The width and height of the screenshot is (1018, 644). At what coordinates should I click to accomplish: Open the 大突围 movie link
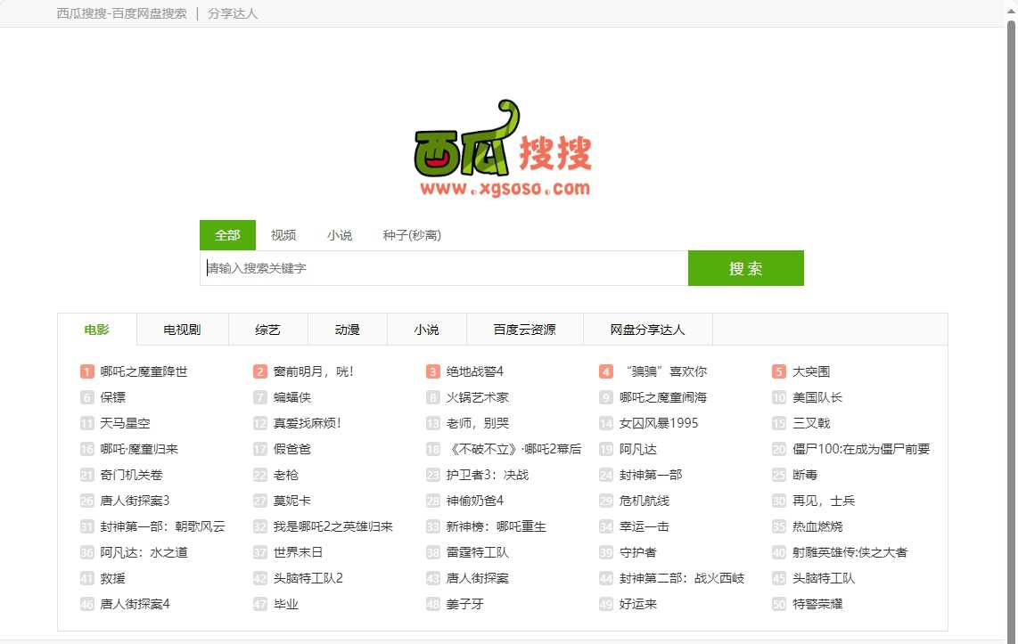point(811,371)
